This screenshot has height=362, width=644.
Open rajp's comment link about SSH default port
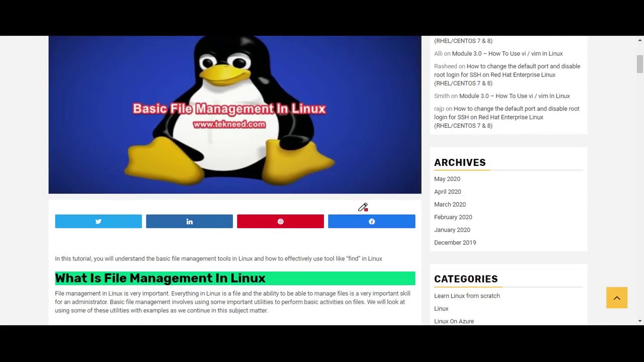point(507,117)
